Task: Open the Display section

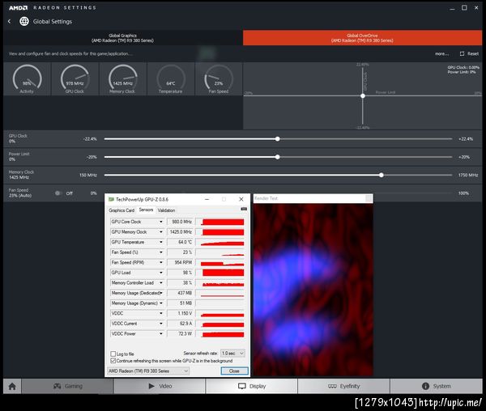Action: (x=251, y=386)
